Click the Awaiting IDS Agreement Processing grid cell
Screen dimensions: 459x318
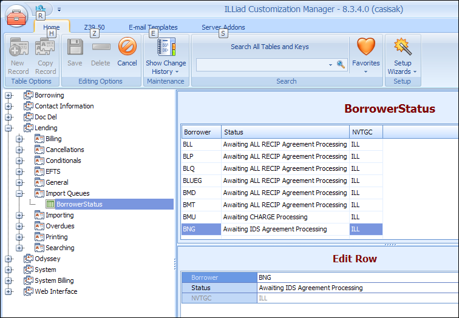click(x=285, y=229)
